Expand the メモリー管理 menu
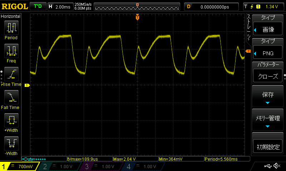Screen dimensions: 286x171 click(x=268, y=120)
